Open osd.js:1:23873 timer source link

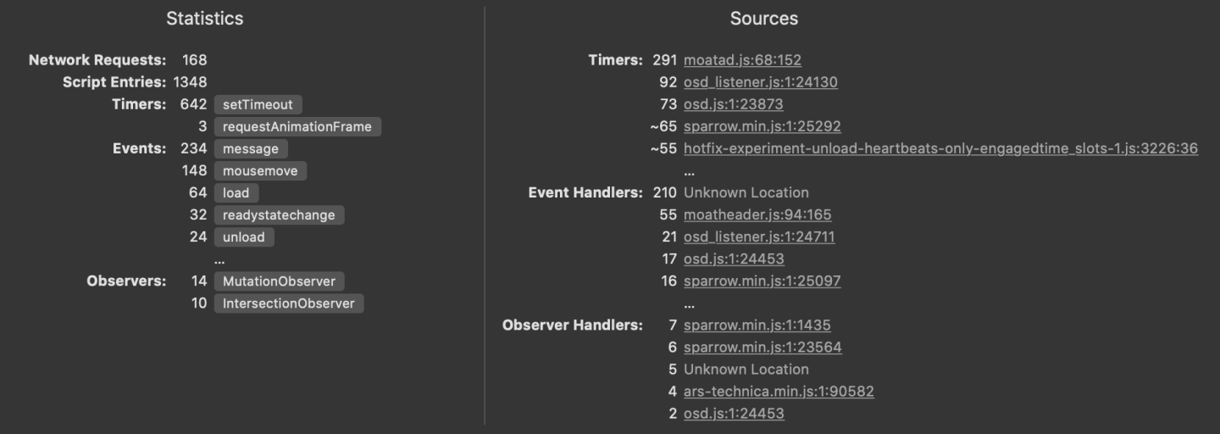point(733,104)
